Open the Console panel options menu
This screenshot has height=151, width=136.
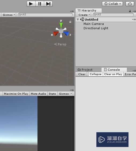point(134,71)
